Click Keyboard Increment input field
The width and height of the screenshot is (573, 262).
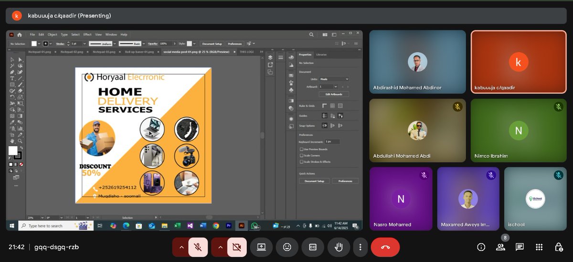coord(332,141)
